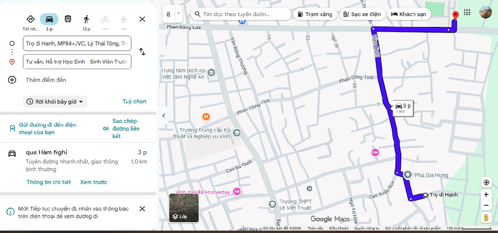Open the Google account avatar

[x=486, y=12]
